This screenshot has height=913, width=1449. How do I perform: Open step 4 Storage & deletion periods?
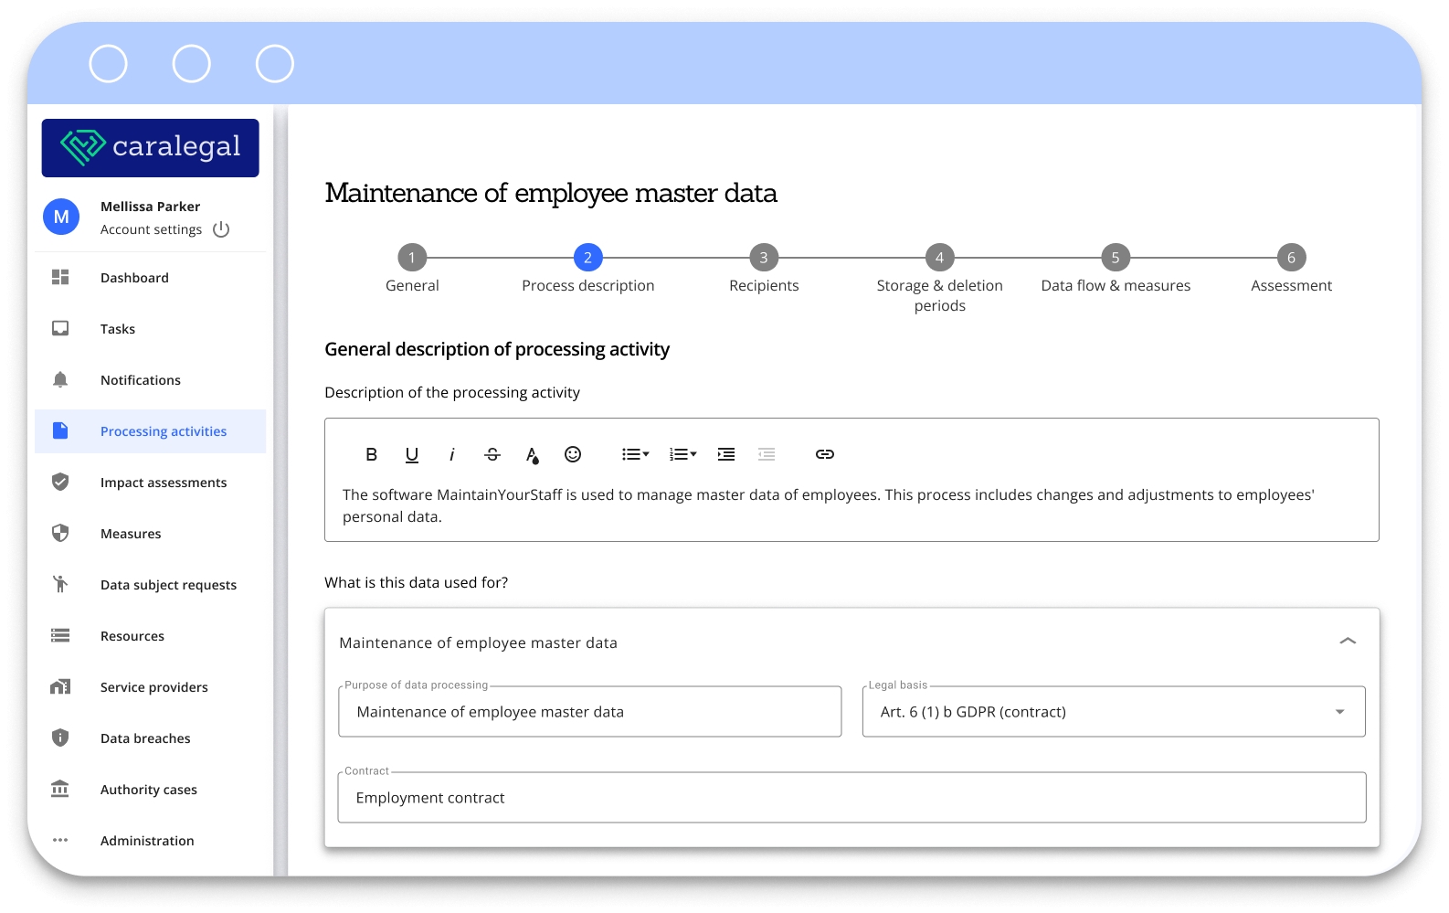point(939,258)
